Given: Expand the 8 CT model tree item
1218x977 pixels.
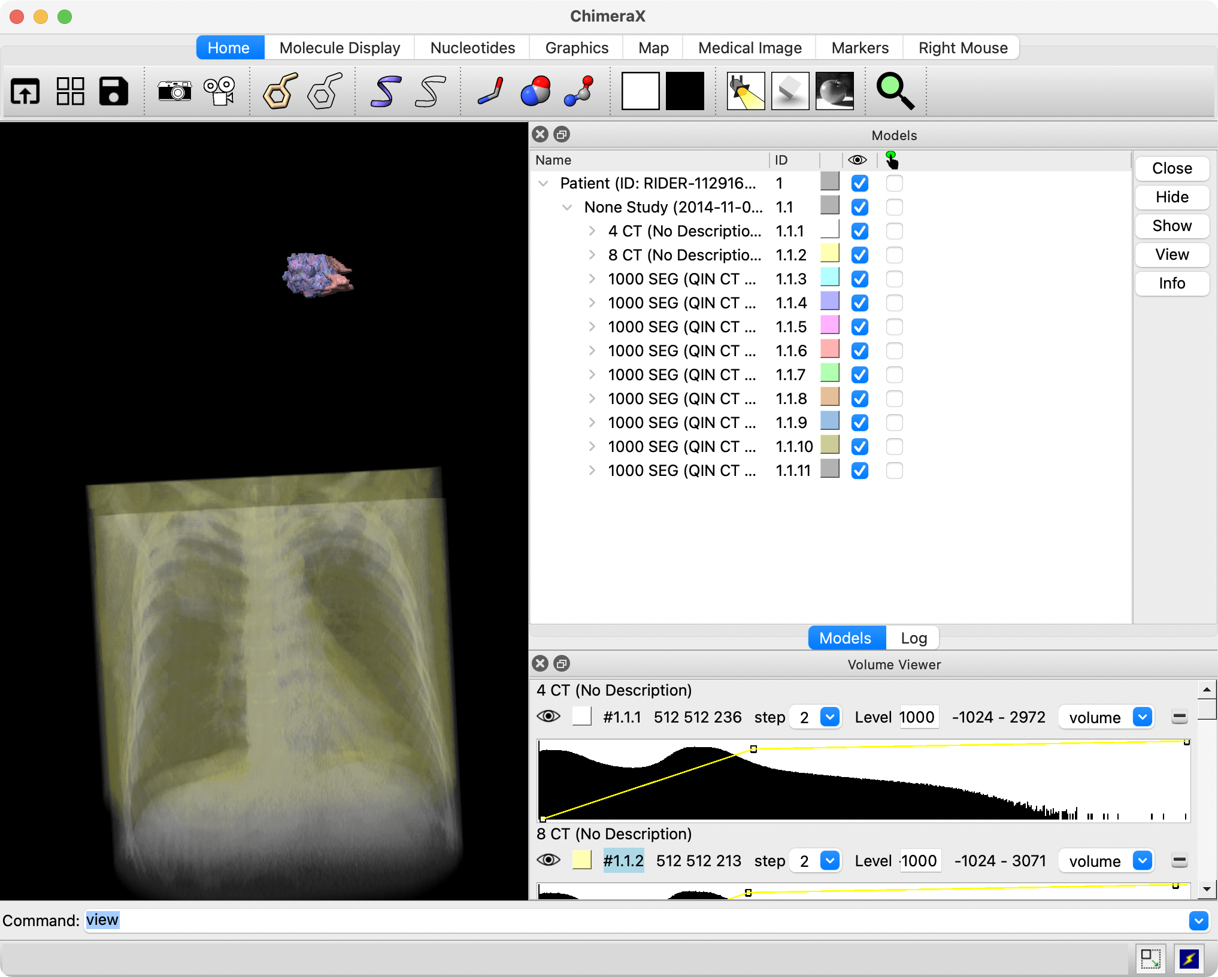Looking at the screenshot, I should click(x=592, y=255).
